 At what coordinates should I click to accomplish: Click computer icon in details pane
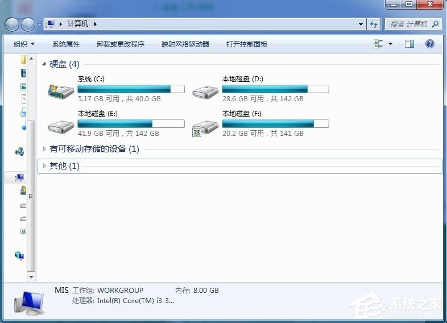click(x=30, y=303)
